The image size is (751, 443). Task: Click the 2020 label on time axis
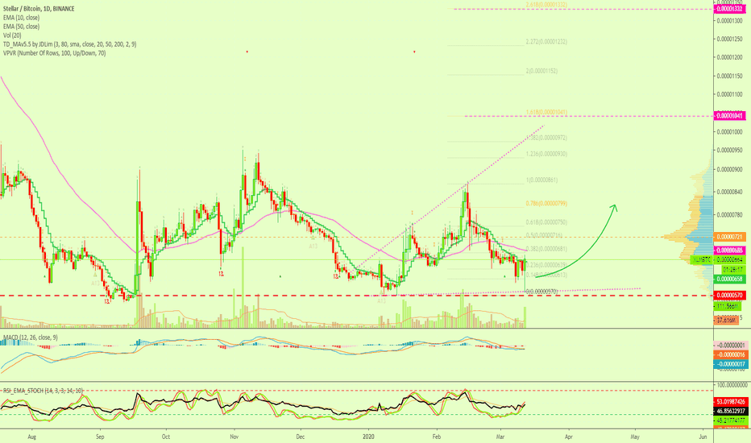point(369,437)
